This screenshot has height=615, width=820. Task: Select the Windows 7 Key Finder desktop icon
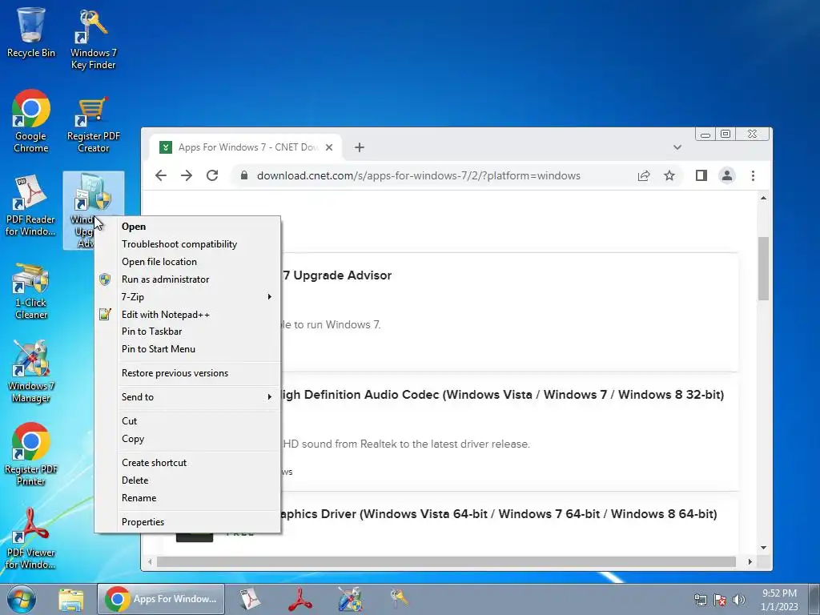tap(93, 39)
